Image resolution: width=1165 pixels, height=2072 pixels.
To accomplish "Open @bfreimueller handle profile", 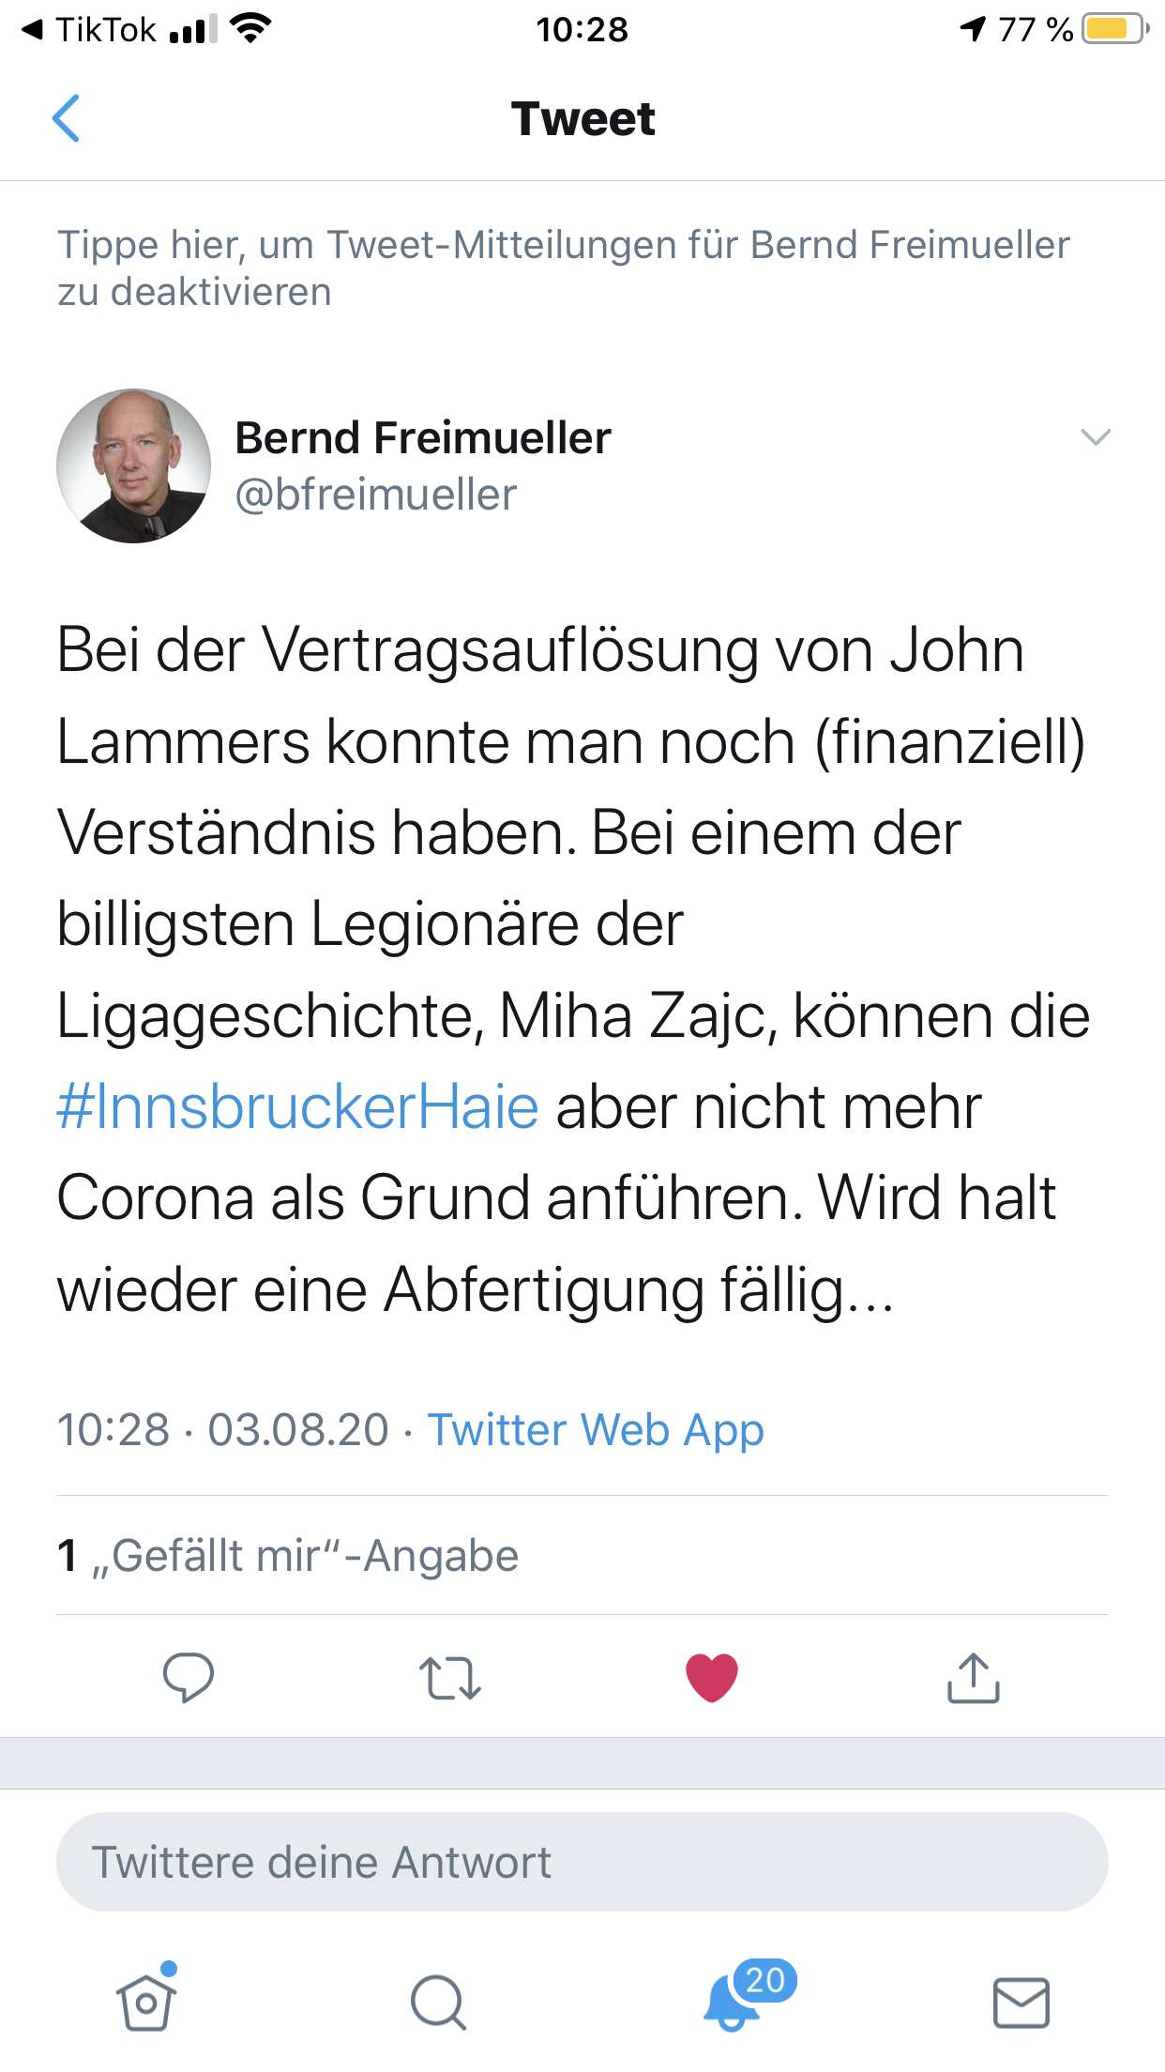I will click(x=375, y=495).
